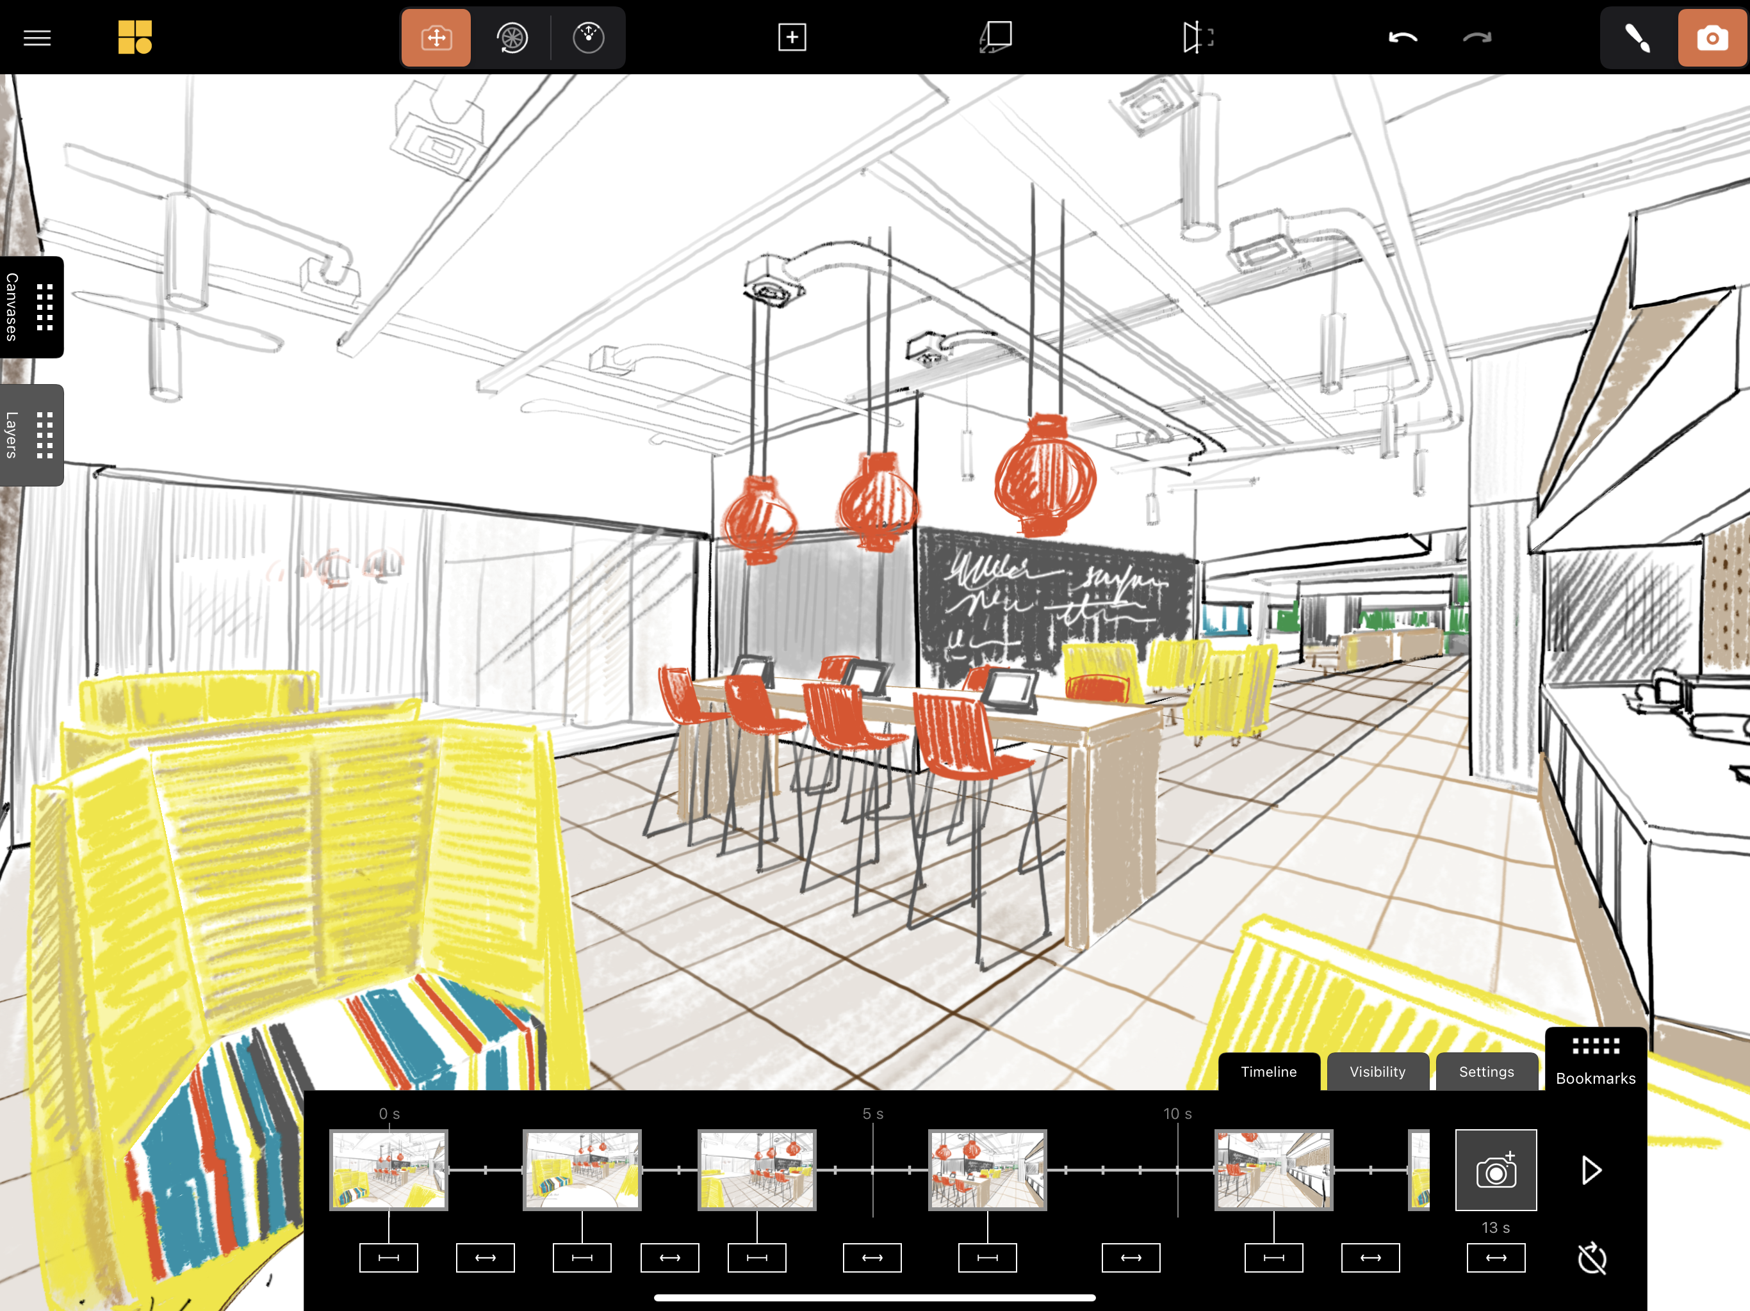Select the look-around camera tool
1750x1311 pixels.
click(588, 37)
